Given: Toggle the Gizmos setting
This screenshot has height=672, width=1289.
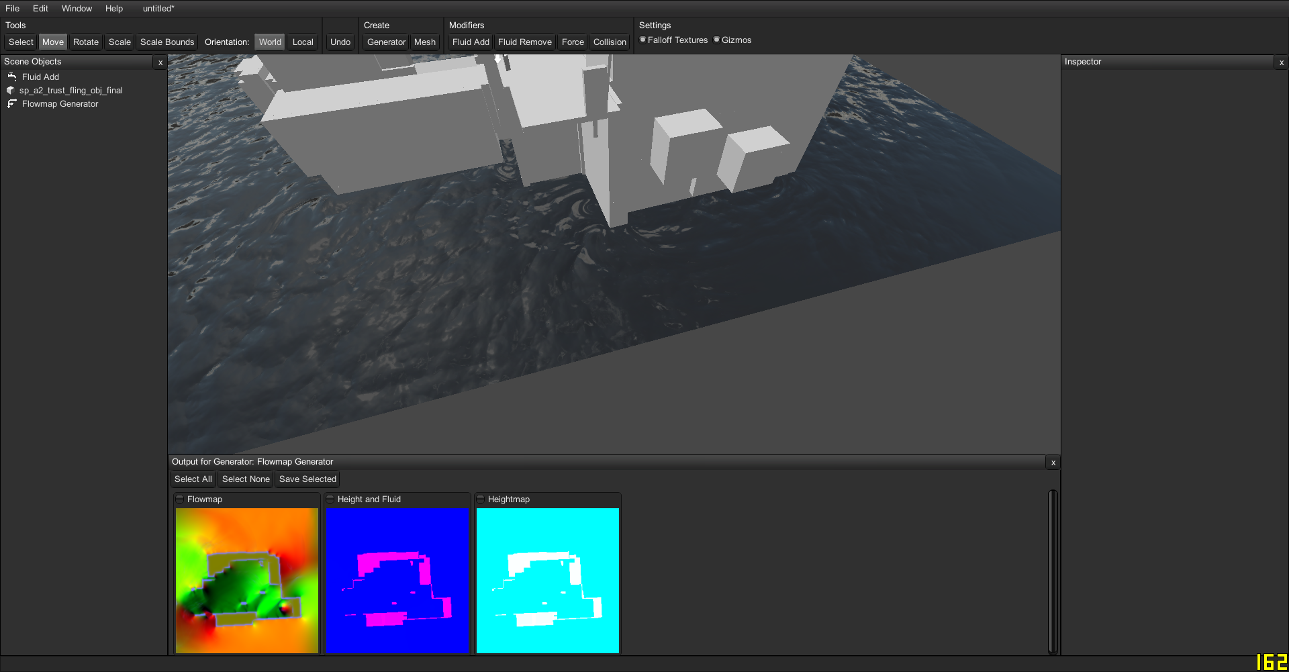Looking at the screenshot, I should [x=716, y=40].
